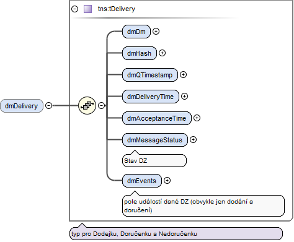Select the tns:tDelivery type label

click(x=117, y=9)
